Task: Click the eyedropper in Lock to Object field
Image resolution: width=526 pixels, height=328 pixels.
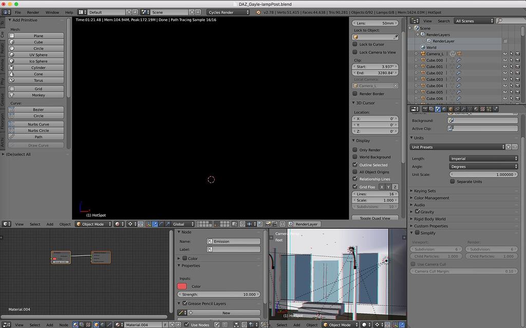Action: coord(396,37)
